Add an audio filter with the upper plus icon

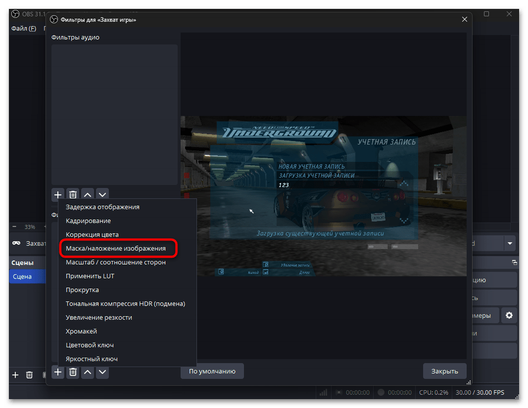click(58, 194)
